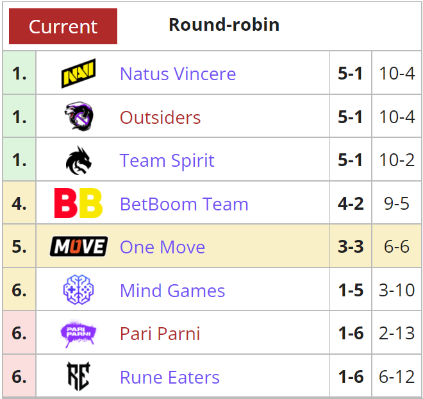Click One Move's 3-3 series score
The image size is (423, 399).
(x=351, y=246)
